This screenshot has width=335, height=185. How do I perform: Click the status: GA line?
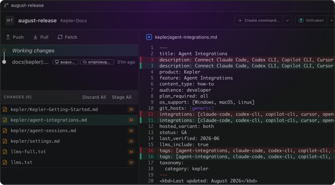pyautogui.click(x=173, y=132)
